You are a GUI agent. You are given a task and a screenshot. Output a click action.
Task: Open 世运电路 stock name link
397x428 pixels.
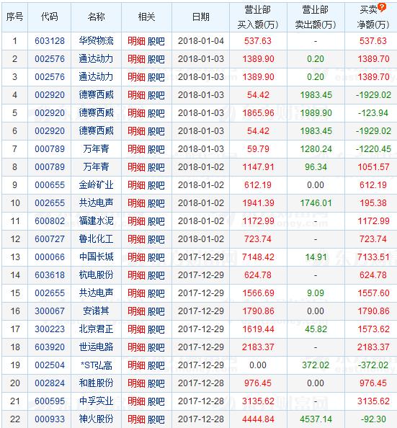(96, 347)
